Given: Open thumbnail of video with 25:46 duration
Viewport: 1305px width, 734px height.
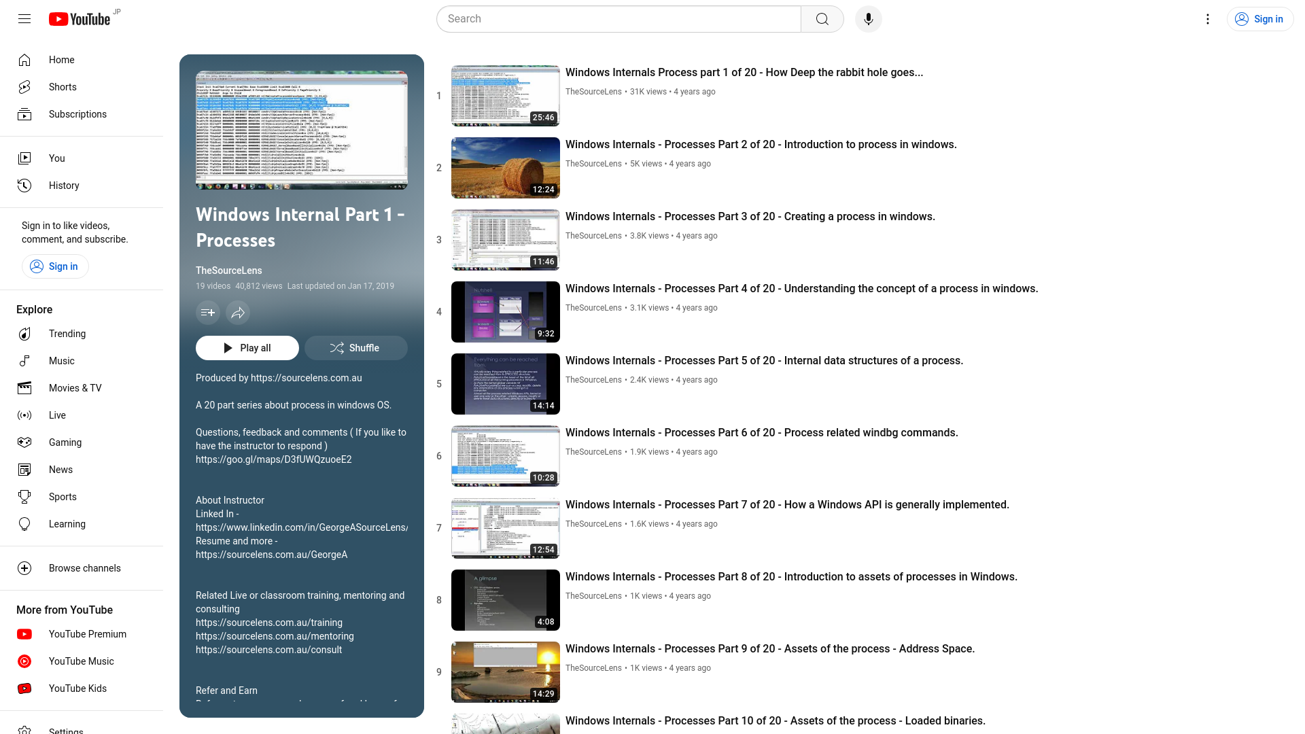Looking at the screenshot, I should click(x=506, y=96).
